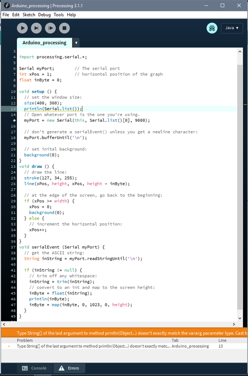Screen dimensions: 248x376
Task: Place cursor on 'import processing.serial.*;' line
Action: point(53,57)
